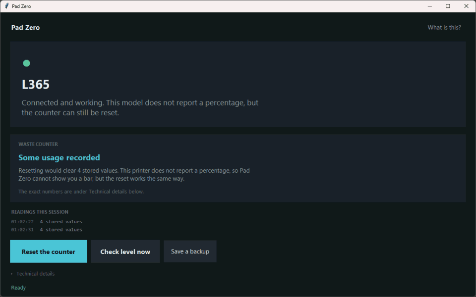Viewport: 476px width, 297px height.
Task: Click the Some usage recorded heading
Action: 59,157
